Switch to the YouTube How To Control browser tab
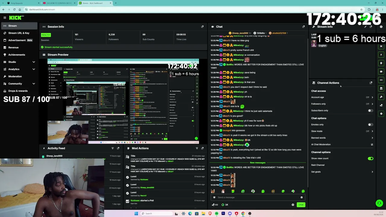The image size is (386, 217). tap(59, 3)
